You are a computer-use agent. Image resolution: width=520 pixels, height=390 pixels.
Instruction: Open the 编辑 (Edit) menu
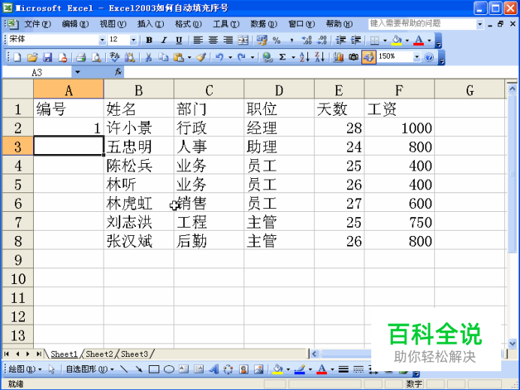[x=75, y=24]
